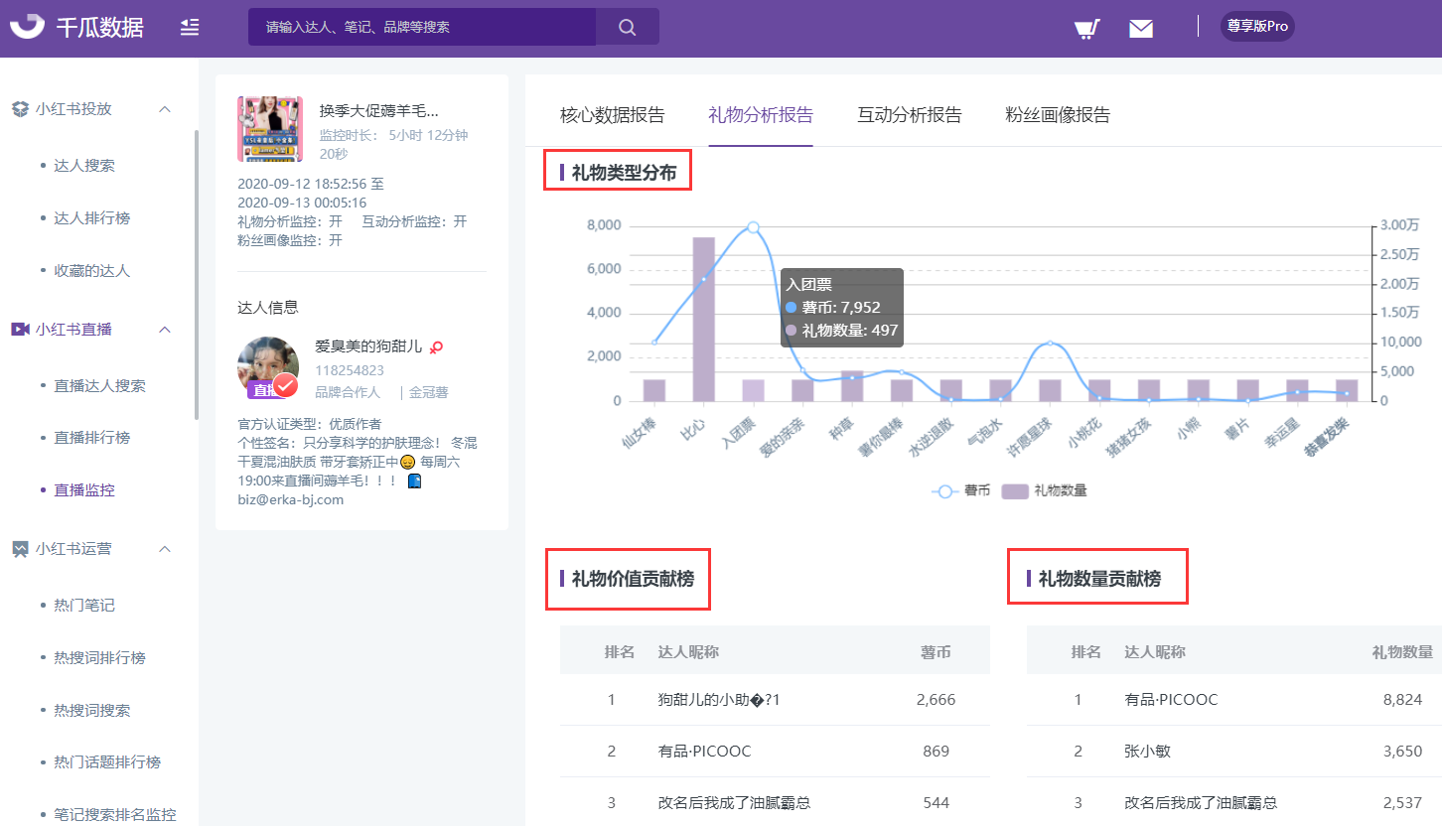
Task: Collapse the 小红书投放 menu chevron
Action: (166, 109)
